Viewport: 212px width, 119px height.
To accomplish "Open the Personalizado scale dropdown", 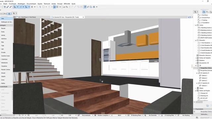I will 86,115.
